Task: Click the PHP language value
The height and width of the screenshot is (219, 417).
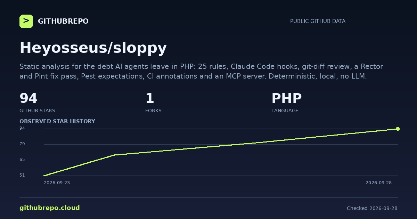Action: [286, 98]
